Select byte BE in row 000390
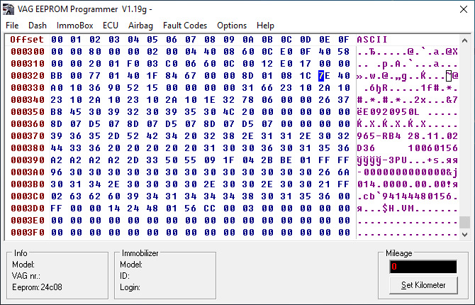This screenshot has width=475, height=305. [x=286, y=160]
